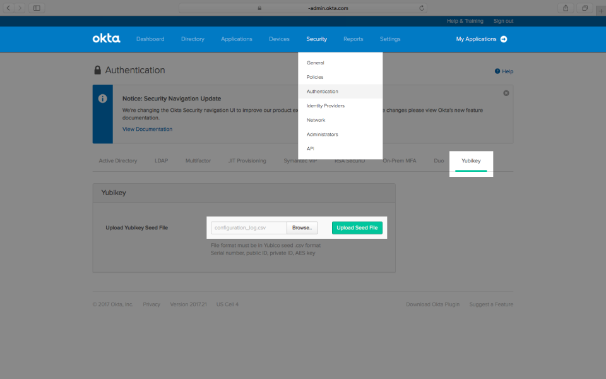Select Authentication from the Security menu

[x=322, y=92]
